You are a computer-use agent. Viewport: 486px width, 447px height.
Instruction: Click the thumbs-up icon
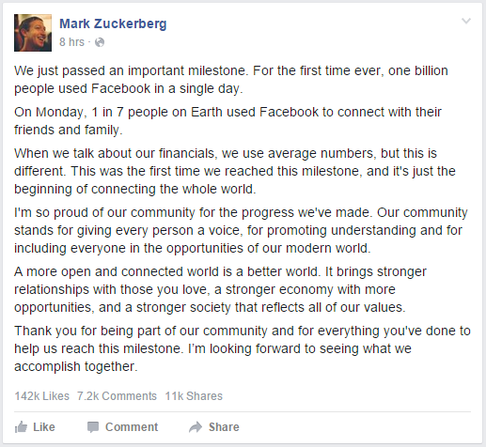pos(21,427)
